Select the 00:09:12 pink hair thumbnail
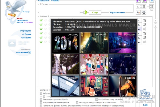The image size is (160, 107). click(x=94, y=86)
